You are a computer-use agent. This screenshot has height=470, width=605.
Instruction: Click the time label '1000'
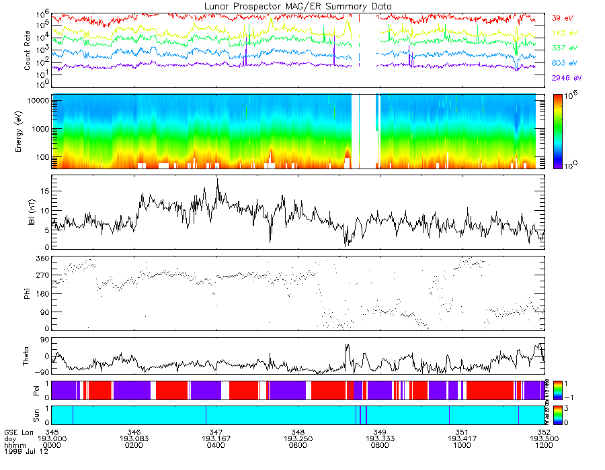coord(462,445)
